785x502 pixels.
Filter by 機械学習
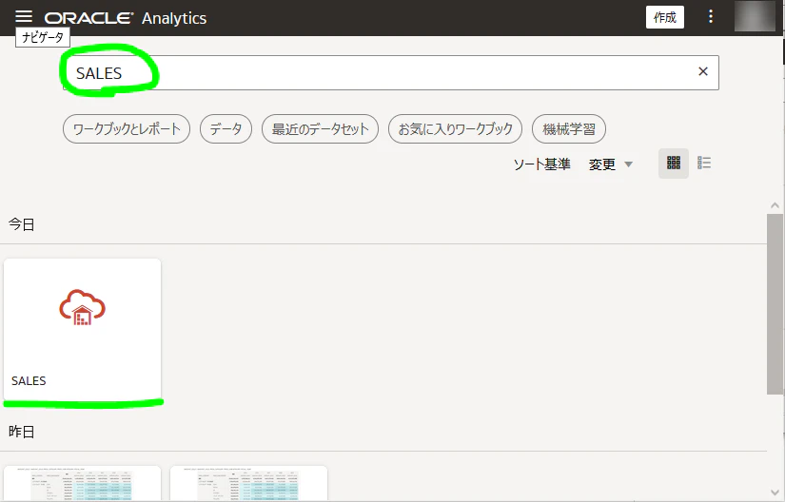click(x=569, y=129)
